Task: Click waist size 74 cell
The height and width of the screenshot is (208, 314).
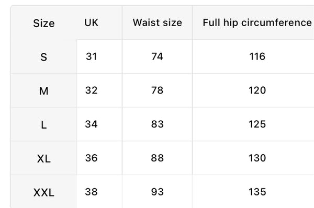Action: pos(158,56)
